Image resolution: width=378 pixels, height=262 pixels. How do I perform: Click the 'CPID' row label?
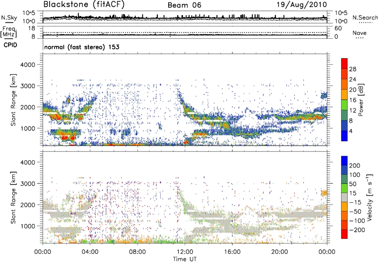click(10, 45)
